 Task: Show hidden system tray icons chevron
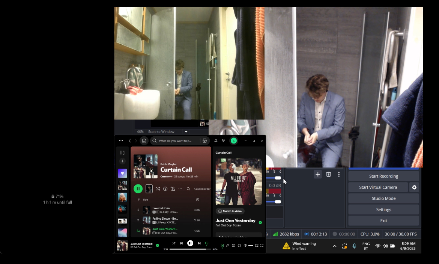point(335,246)
